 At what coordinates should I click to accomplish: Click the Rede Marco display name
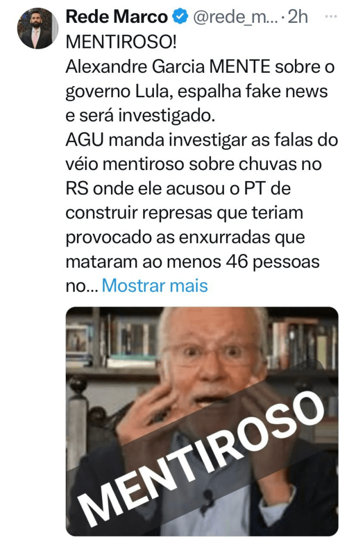pyautogui.click(x=117, y=16)
